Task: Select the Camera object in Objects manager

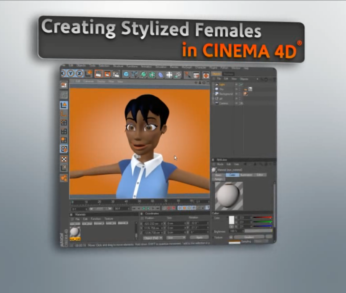Action: pos(224,103)
